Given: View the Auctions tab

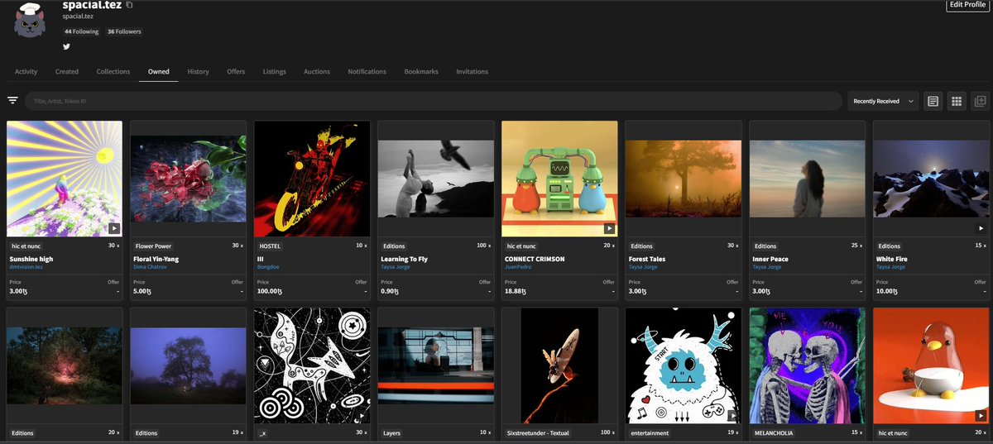Looking at the screenshot, I should pos(317,72).
